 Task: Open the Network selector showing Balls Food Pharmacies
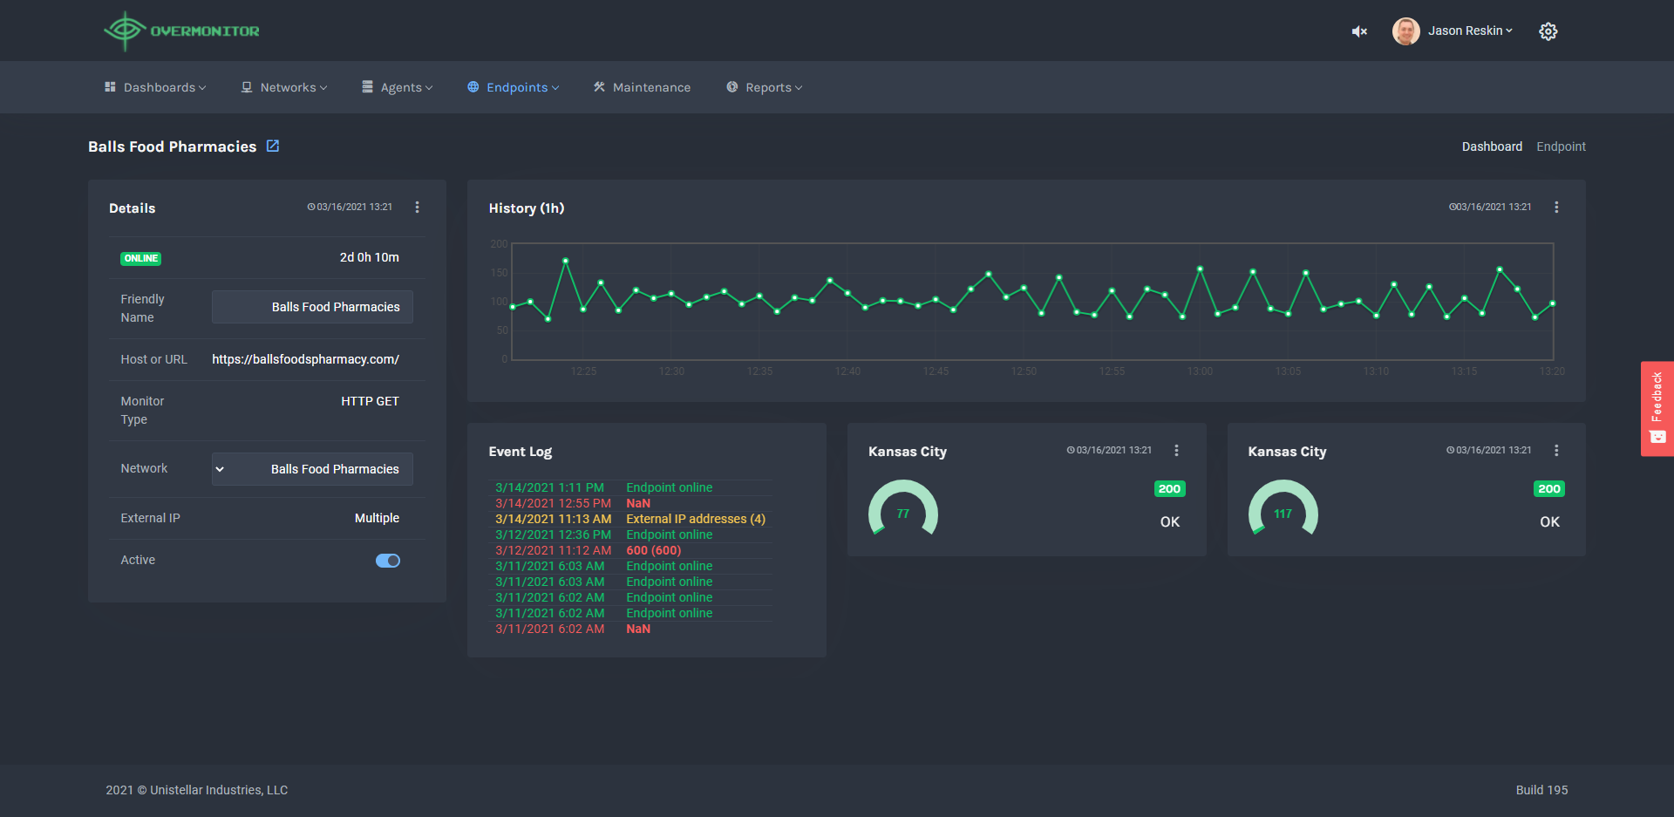[x=311, y=468]
